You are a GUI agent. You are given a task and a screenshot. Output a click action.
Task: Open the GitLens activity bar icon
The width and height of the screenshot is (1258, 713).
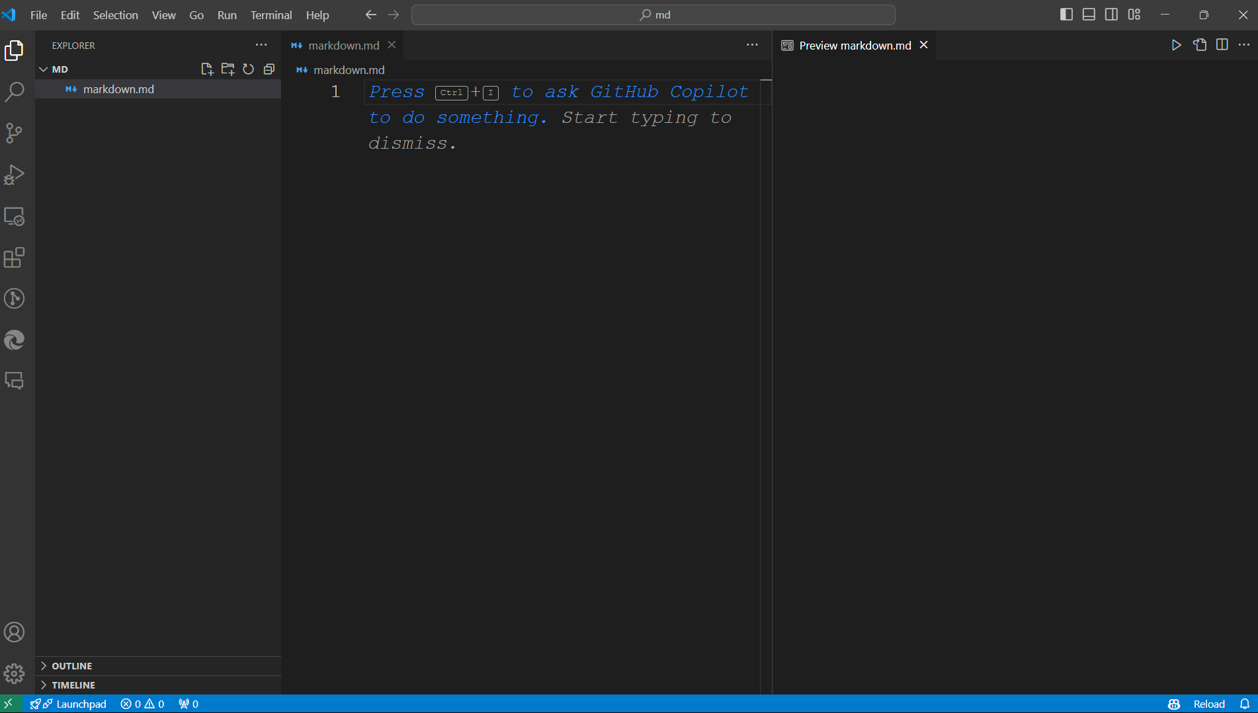click(15, 299)
